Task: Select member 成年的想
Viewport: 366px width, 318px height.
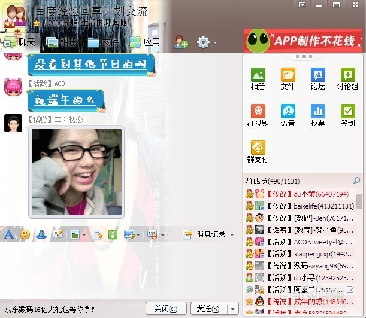Action: tap(301, 302)
